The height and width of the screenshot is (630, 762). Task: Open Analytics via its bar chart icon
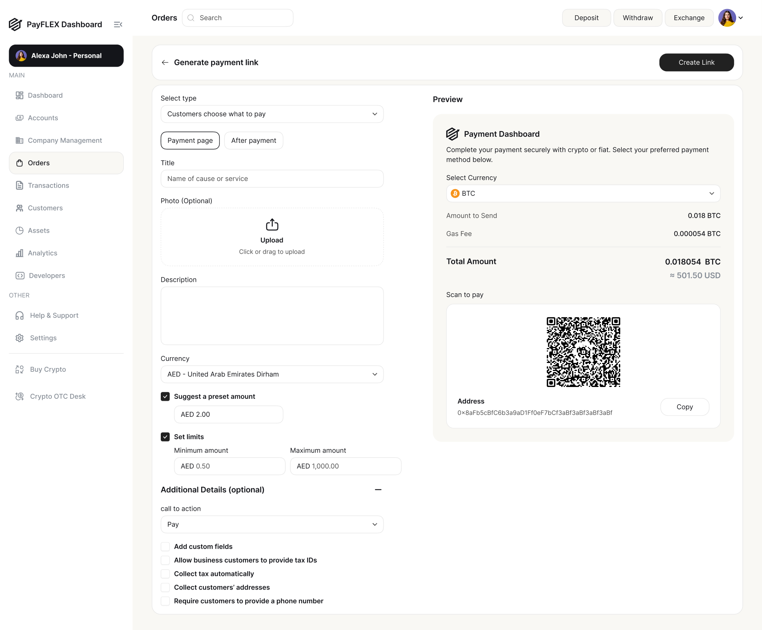[x=19, y=253]
